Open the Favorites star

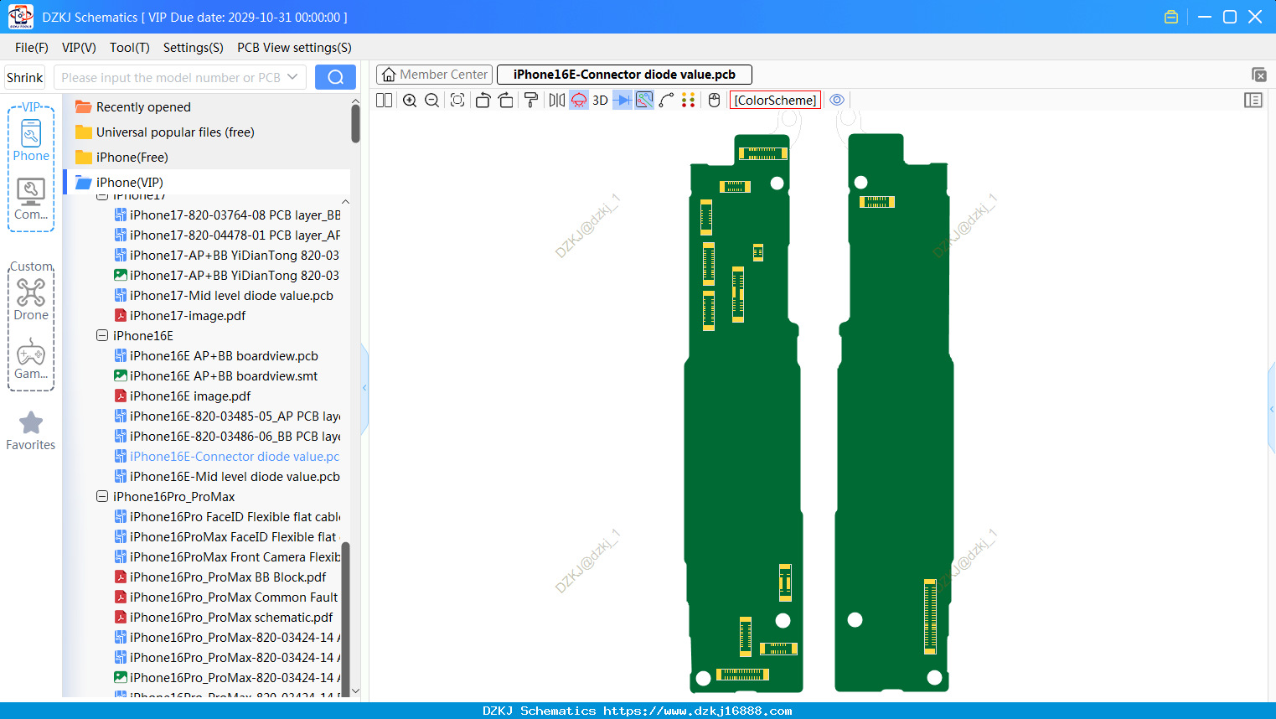31,431
